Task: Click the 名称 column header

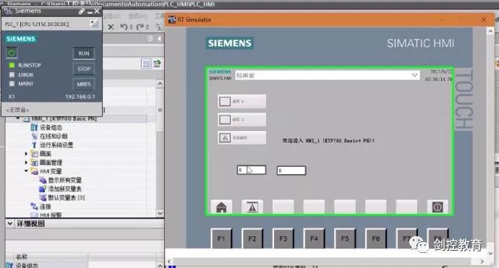Action: pyautogui.click(x=22, y=256)
